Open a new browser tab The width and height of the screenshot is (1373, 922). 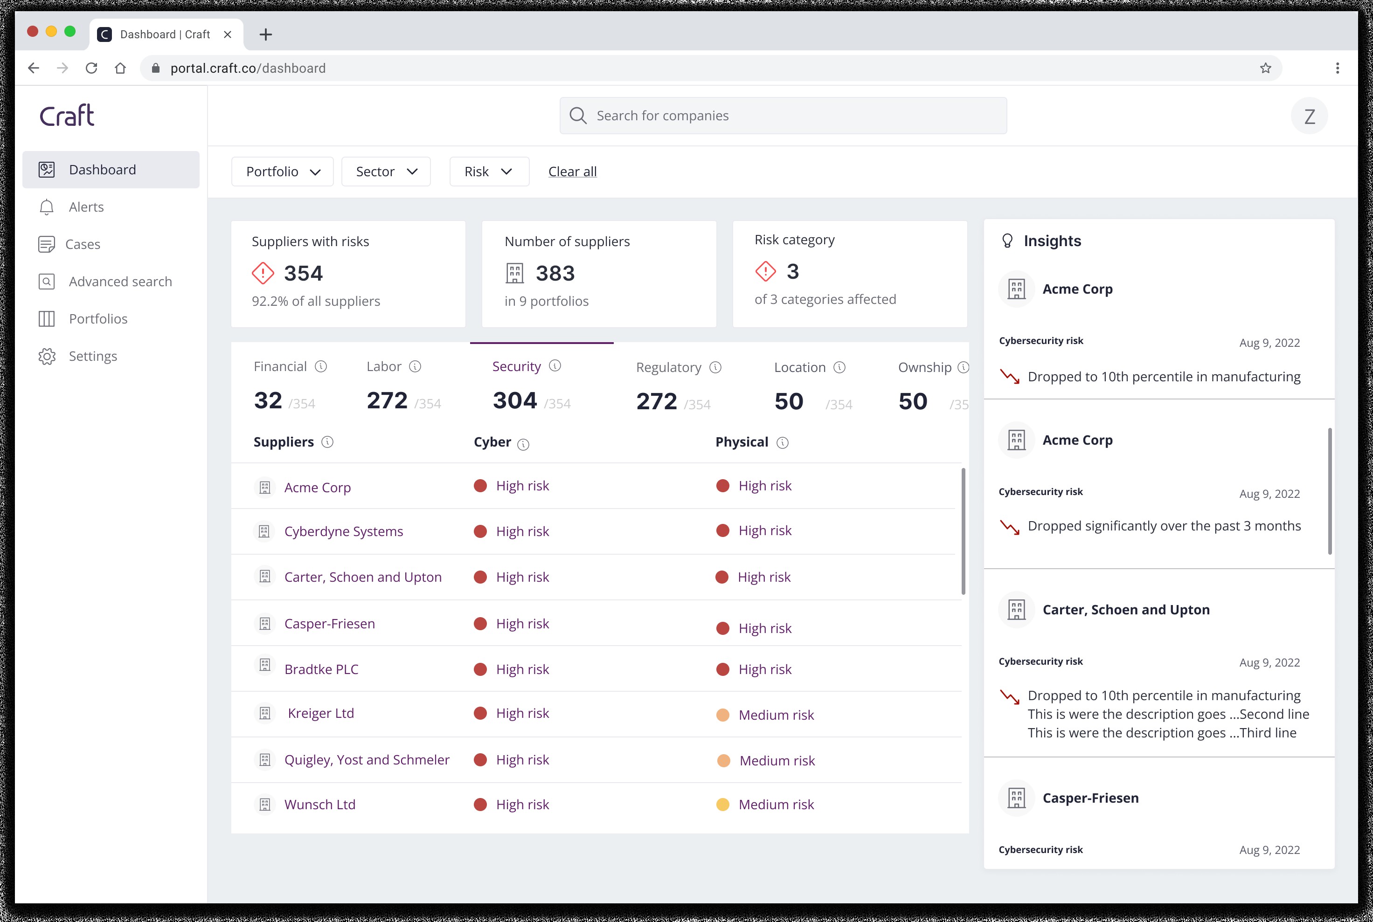pyautogui.click(x=265, y=34)
